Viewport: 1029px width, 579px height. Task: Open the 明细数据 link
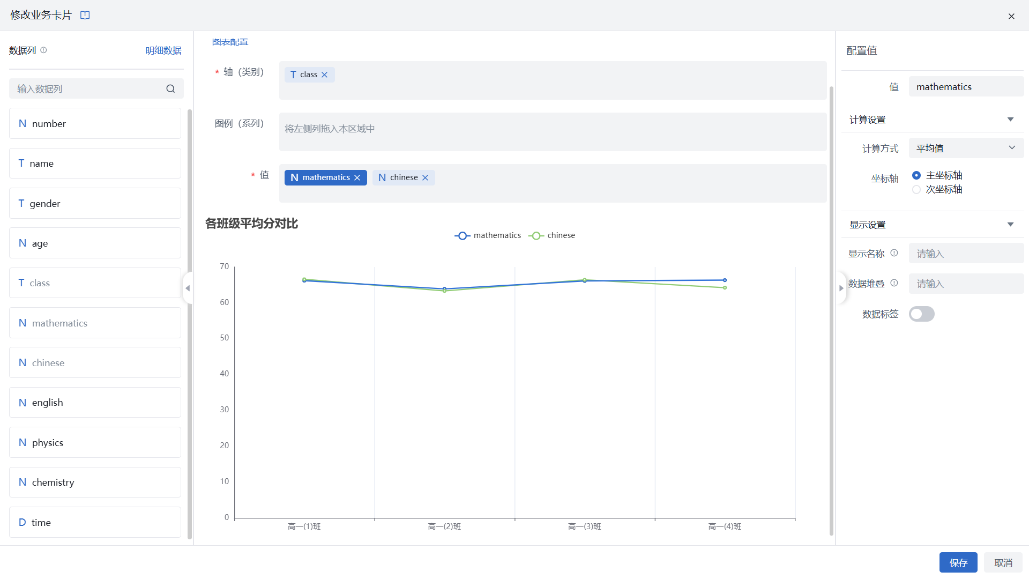click(163, 50)
